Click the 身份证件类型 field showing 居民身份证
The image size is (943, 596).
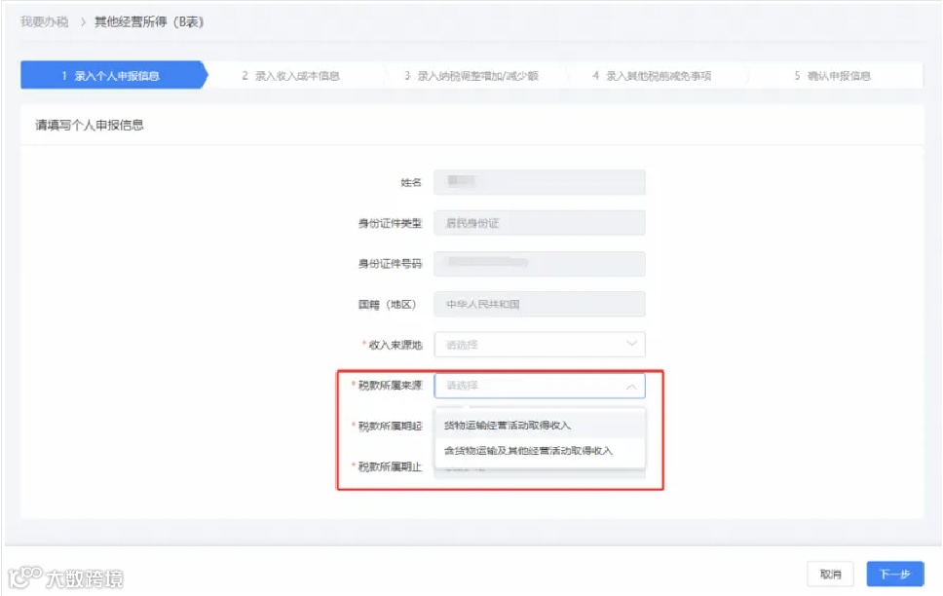tap(540, 223)
